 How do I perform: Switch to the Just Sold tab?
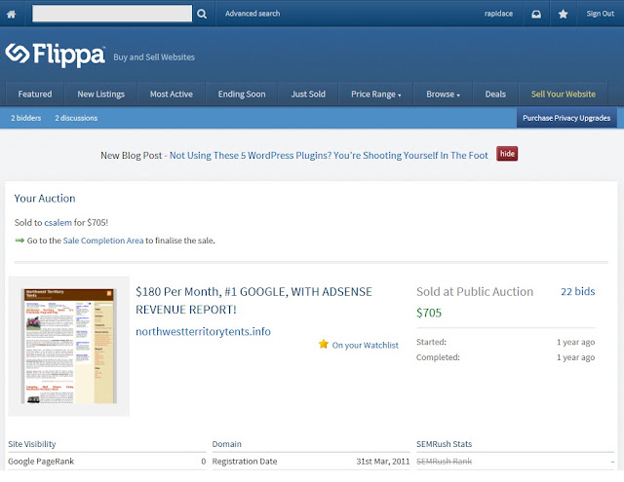point(308,94)
